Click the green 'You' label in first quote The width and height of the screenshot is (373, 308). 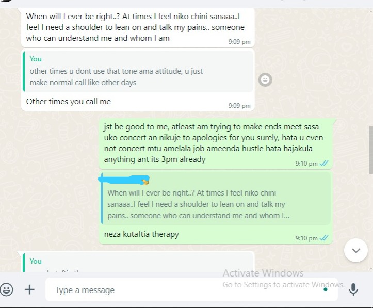pos(36,59)
